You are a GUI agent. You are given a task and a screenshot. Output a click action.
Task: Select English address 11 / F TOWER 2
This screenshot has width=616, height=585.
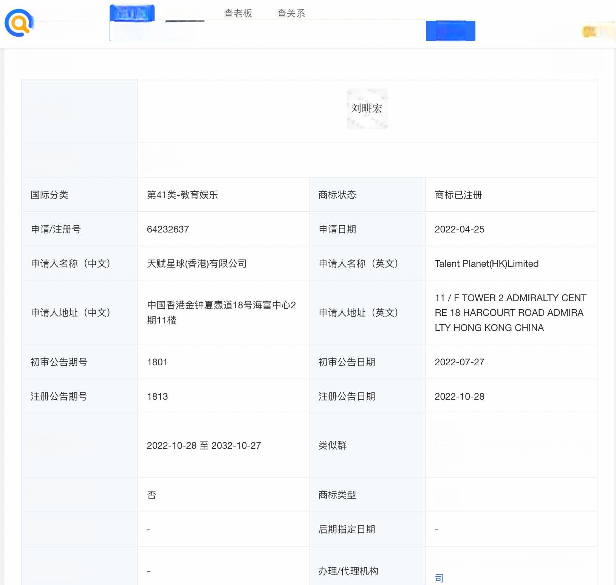pos(469,298)
